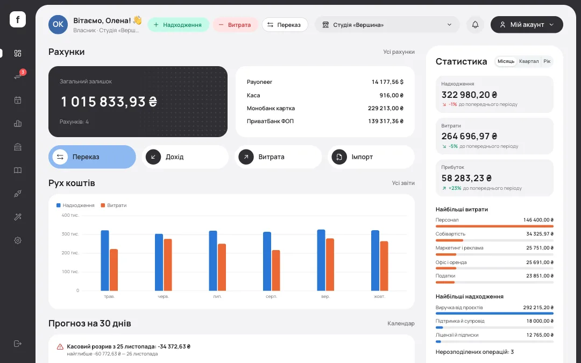
Task: Click the outlined Переказ button in header
Action: coord(285,25)
